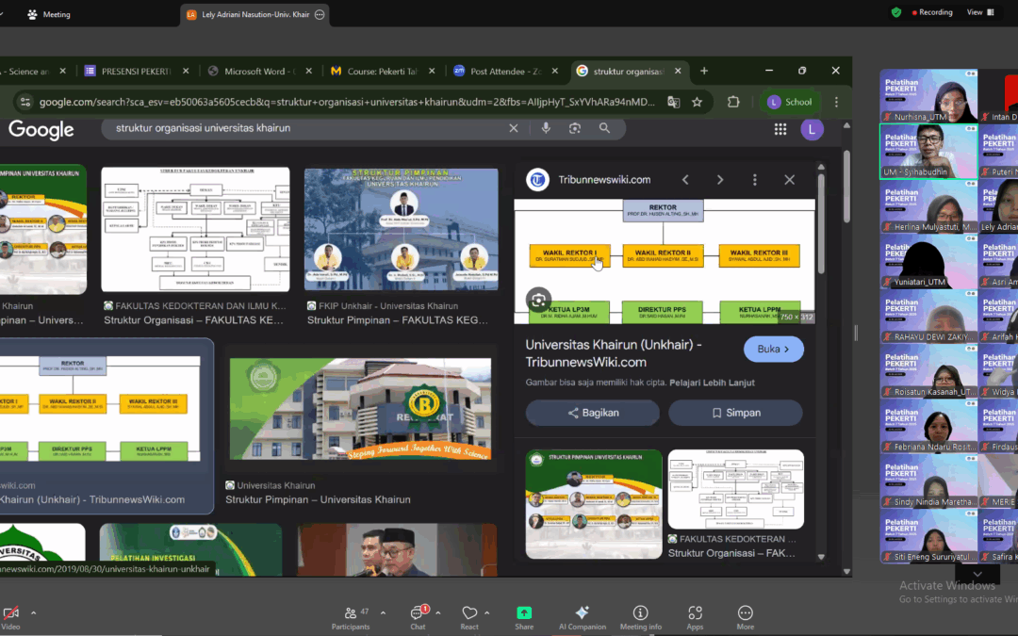
Task: Open Universitas Khairun building image result
Action: (360, 409)
